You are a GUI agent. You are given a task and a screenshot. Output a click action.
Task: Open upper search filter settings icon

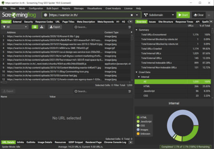tap(130, 27)
